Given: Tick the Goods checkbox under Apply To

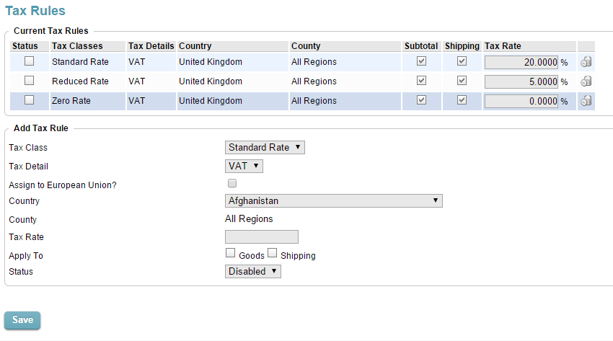Looking at the screenshot, I should click(231, 253).
